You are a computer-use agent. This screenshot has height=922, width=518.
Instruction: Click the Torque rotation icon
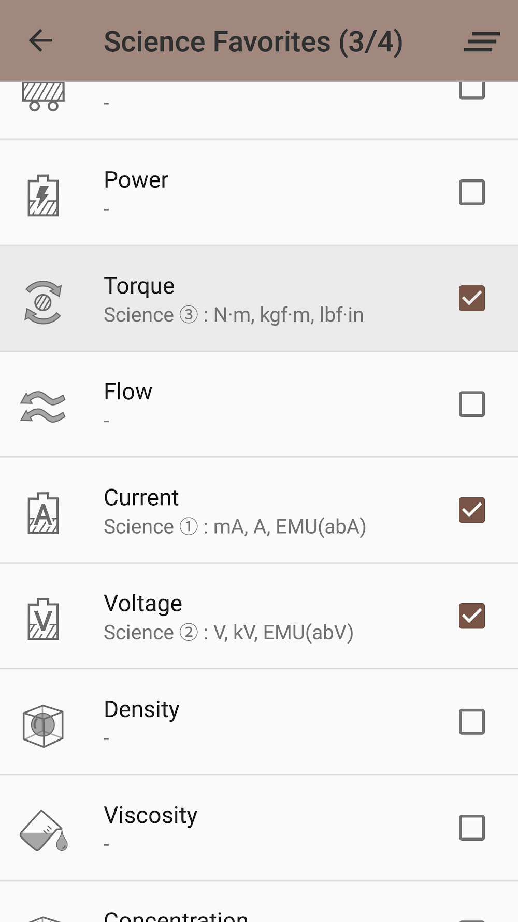coord(43,302)
